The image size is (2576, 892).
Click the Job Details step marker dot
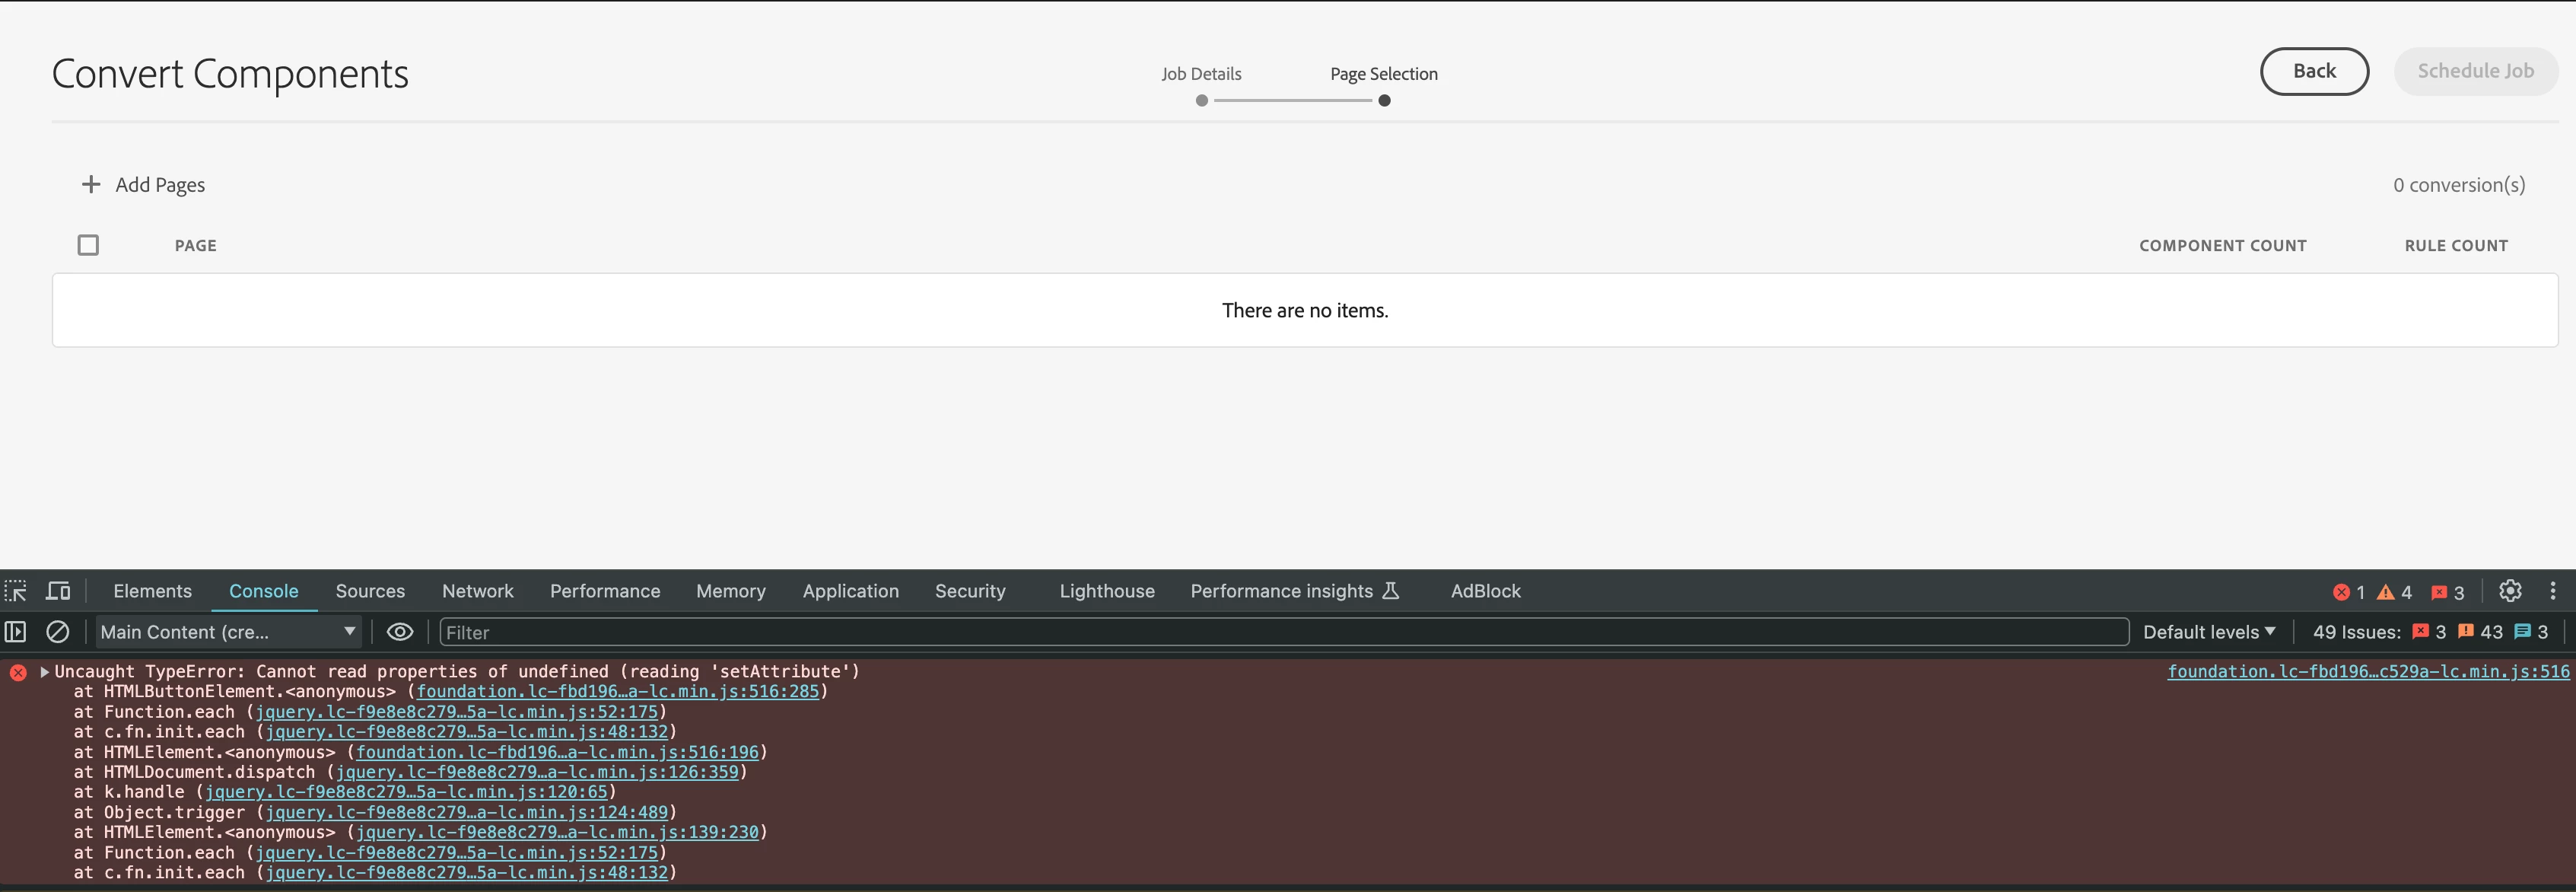coord(1201,100)
